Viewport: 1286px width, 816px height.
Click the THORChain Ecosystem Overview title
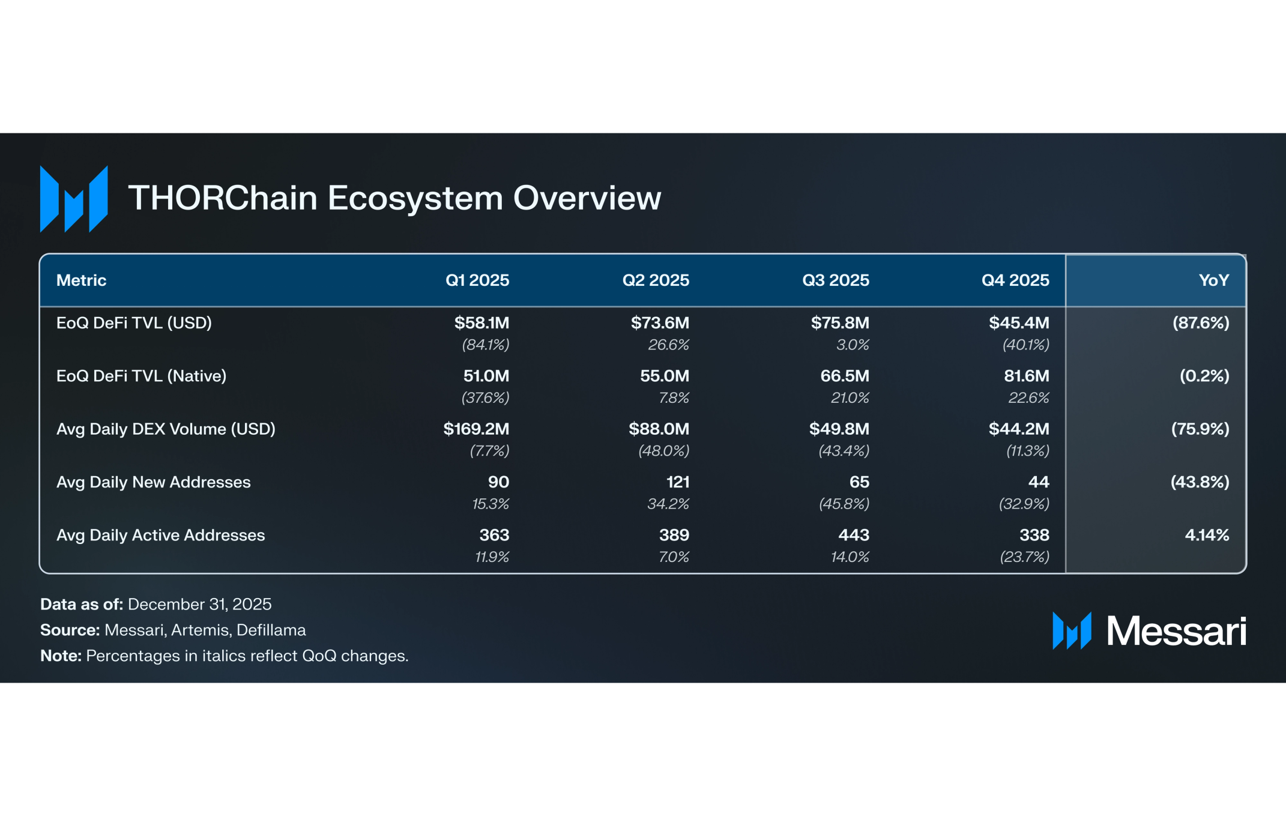pos(394,198)
